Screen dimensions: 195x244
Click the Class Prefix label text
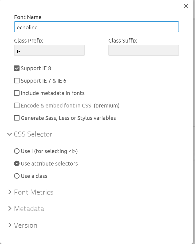pyautogui.click(x=28, y=41)
